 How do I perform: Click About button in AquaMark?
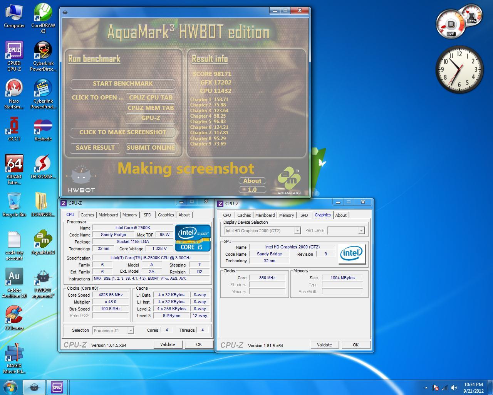(252, 181)
